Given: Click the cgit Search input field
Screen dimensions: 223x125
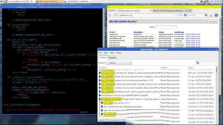Looking at the screenshot, I should coord(166,27).
